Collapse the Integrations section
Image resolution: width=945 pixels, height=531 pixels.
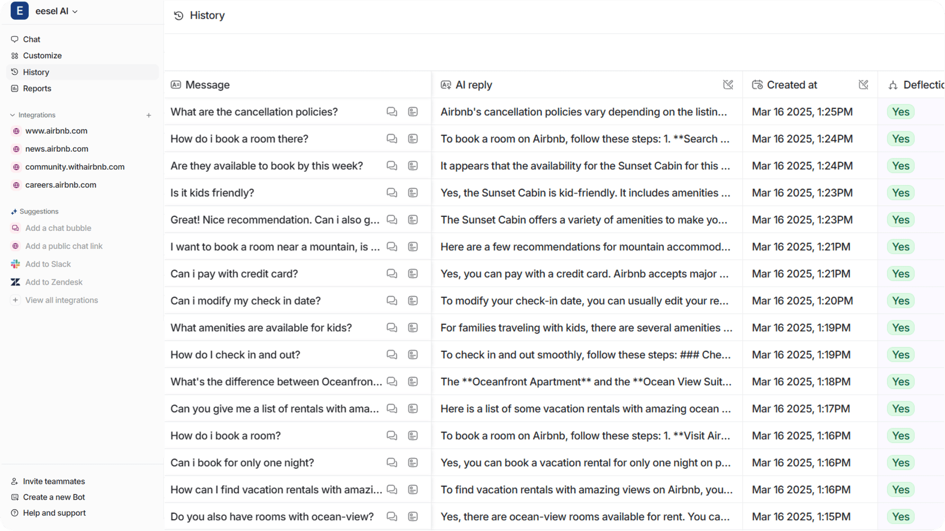(x=13, y=115)
